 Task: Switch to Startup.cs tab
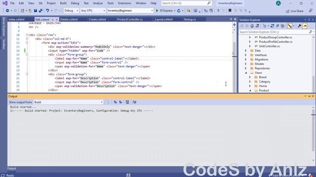tap(190, 20)
